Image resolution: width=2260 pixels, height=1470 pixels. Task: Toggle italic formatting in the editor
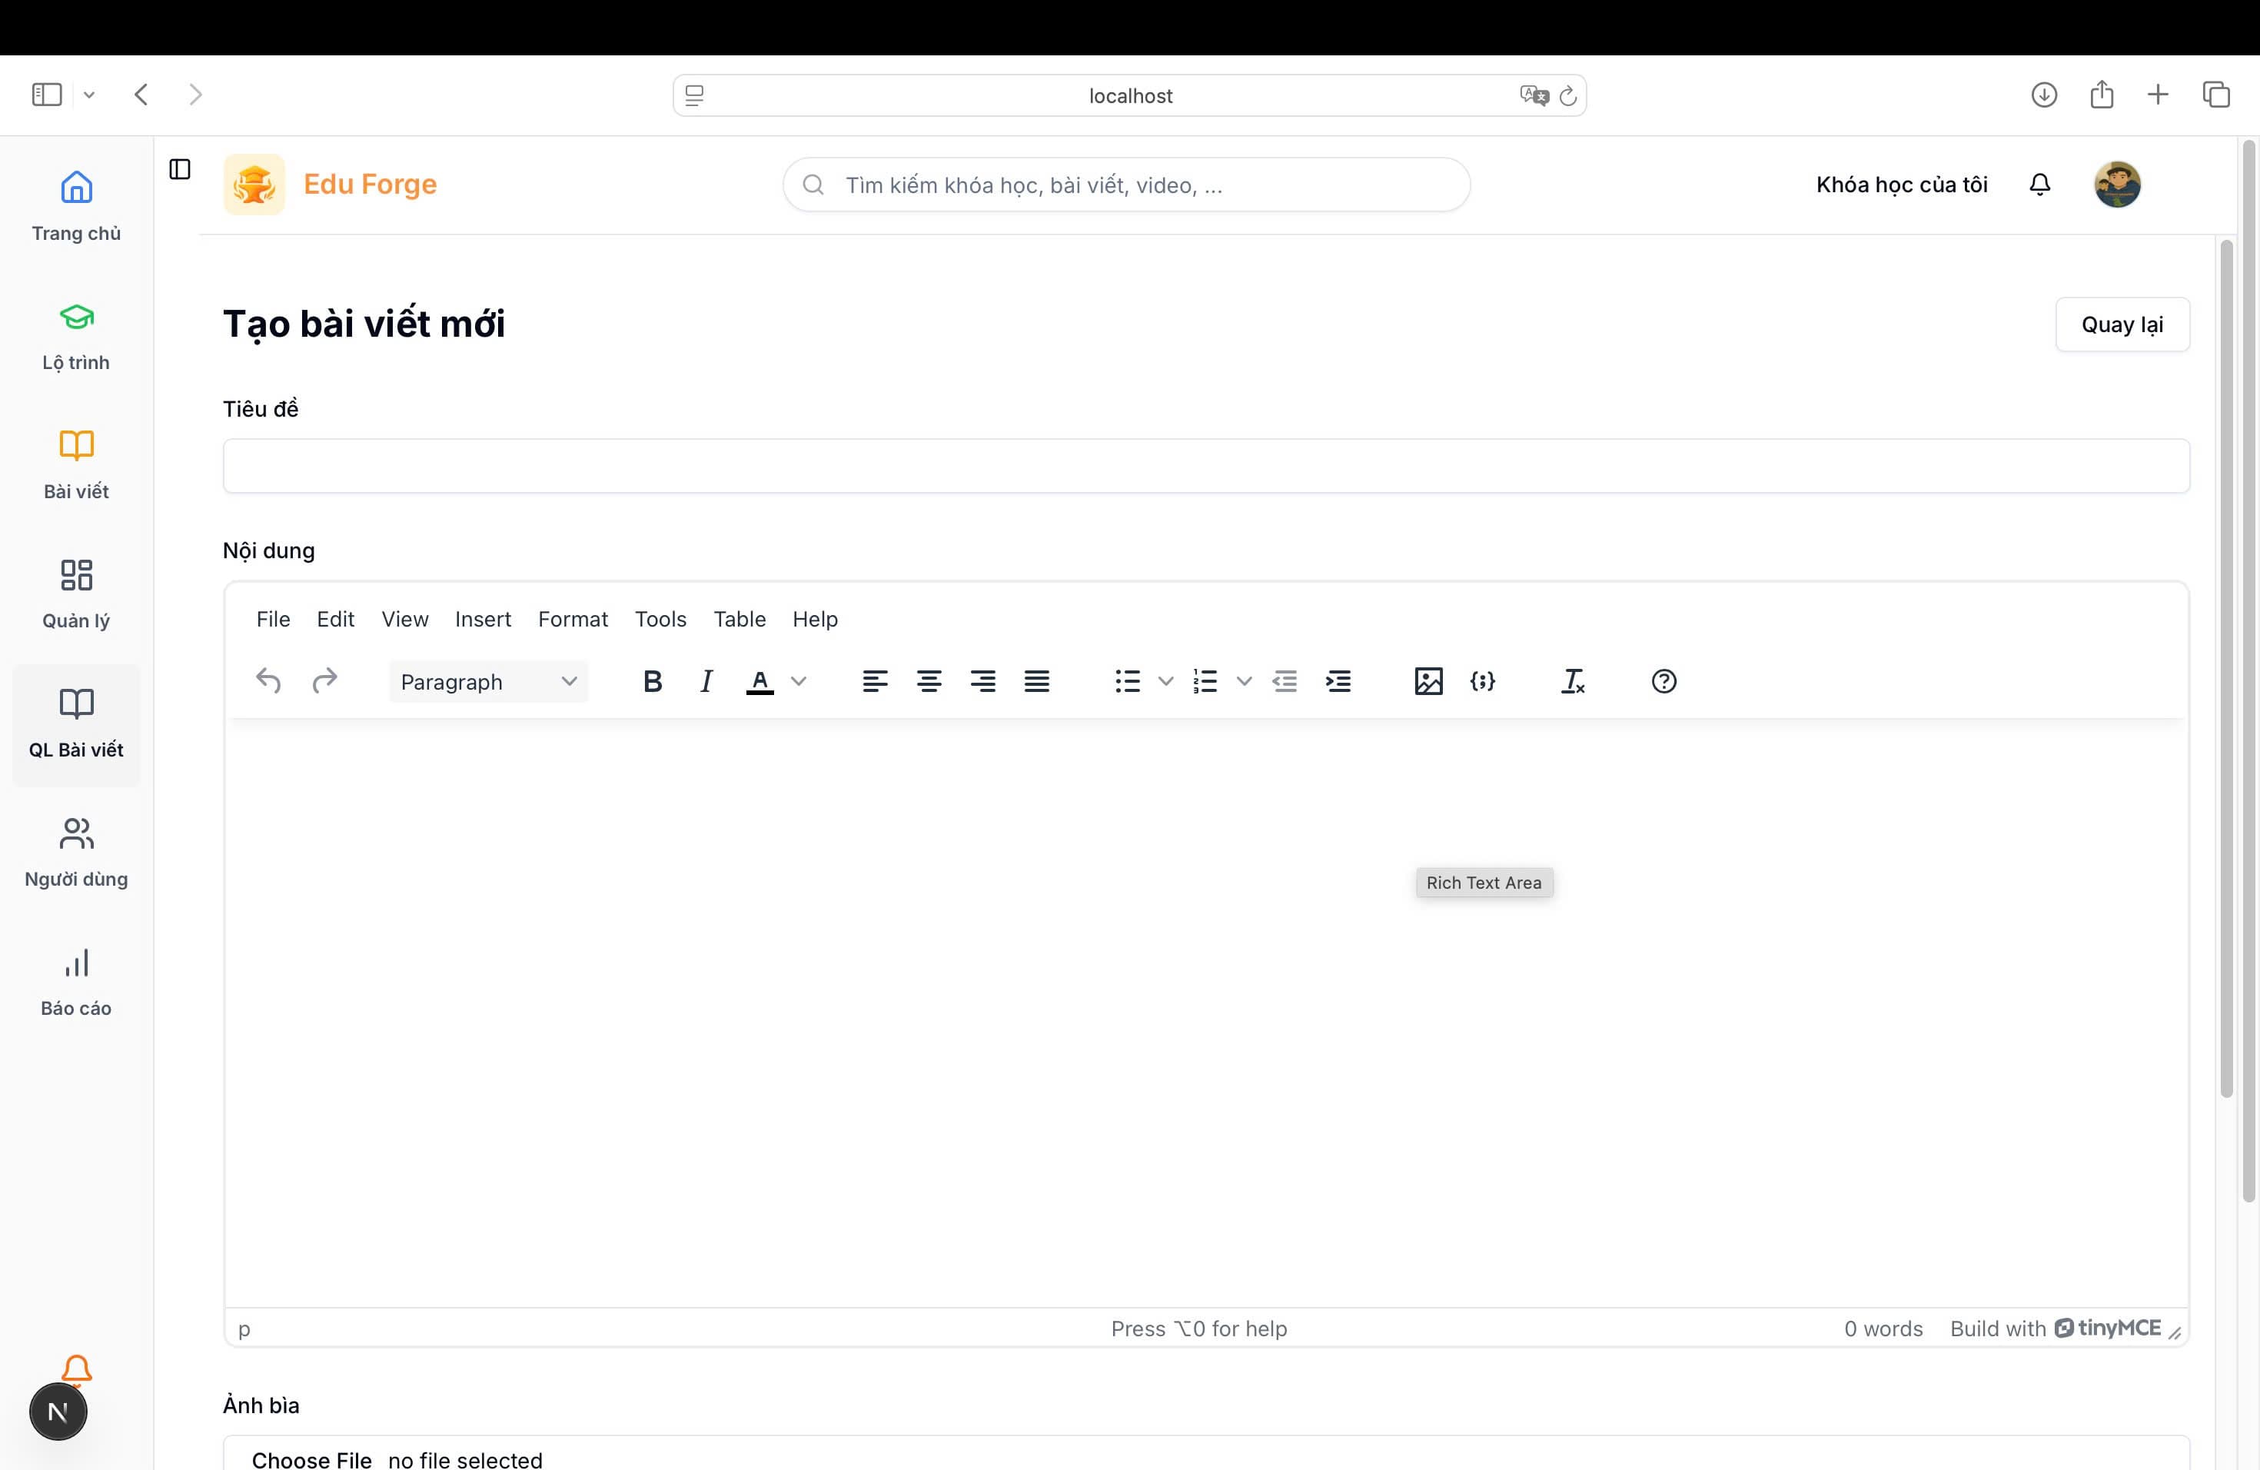[706, 681]
